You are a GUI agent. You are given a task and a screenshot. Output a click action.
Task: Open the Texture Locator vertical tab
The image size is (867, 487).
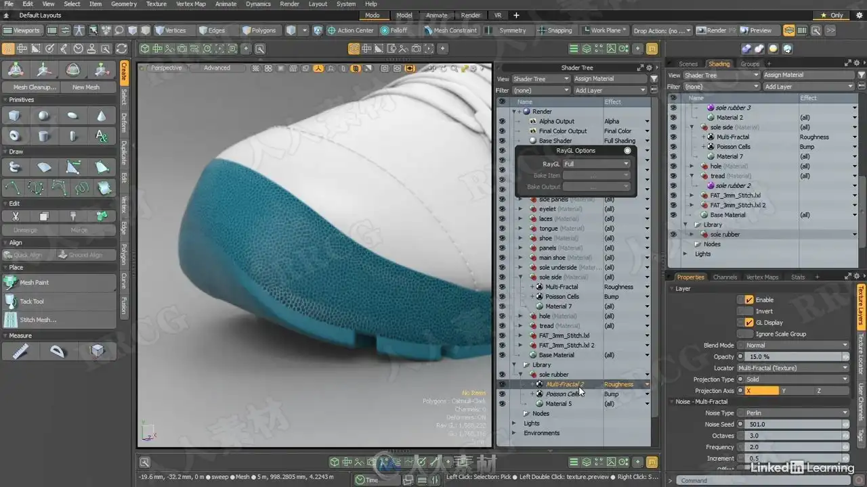(x=861, y=354)
